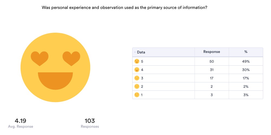Click the small dot beside Data header
Image resolution: width=271 pixels, height=135 pixels.
[135, 52]
